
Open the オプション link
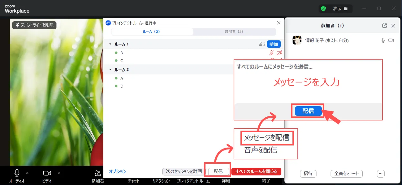point(118,171)
